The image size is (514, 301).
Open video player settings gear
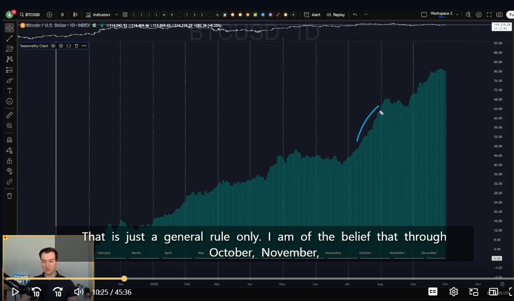[x=454, y=292]
